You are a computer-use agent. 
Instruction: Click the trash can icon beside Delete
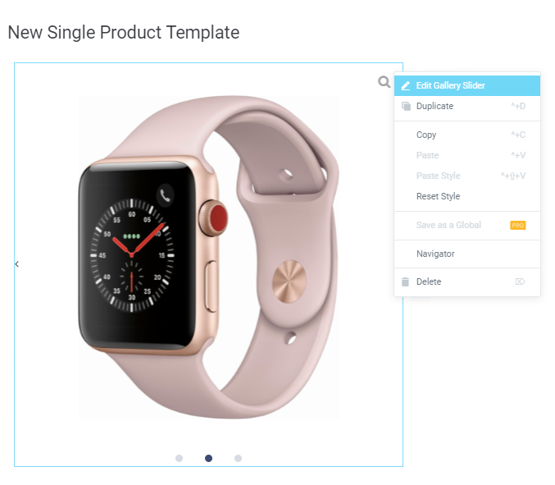click(x=405, y=281)
